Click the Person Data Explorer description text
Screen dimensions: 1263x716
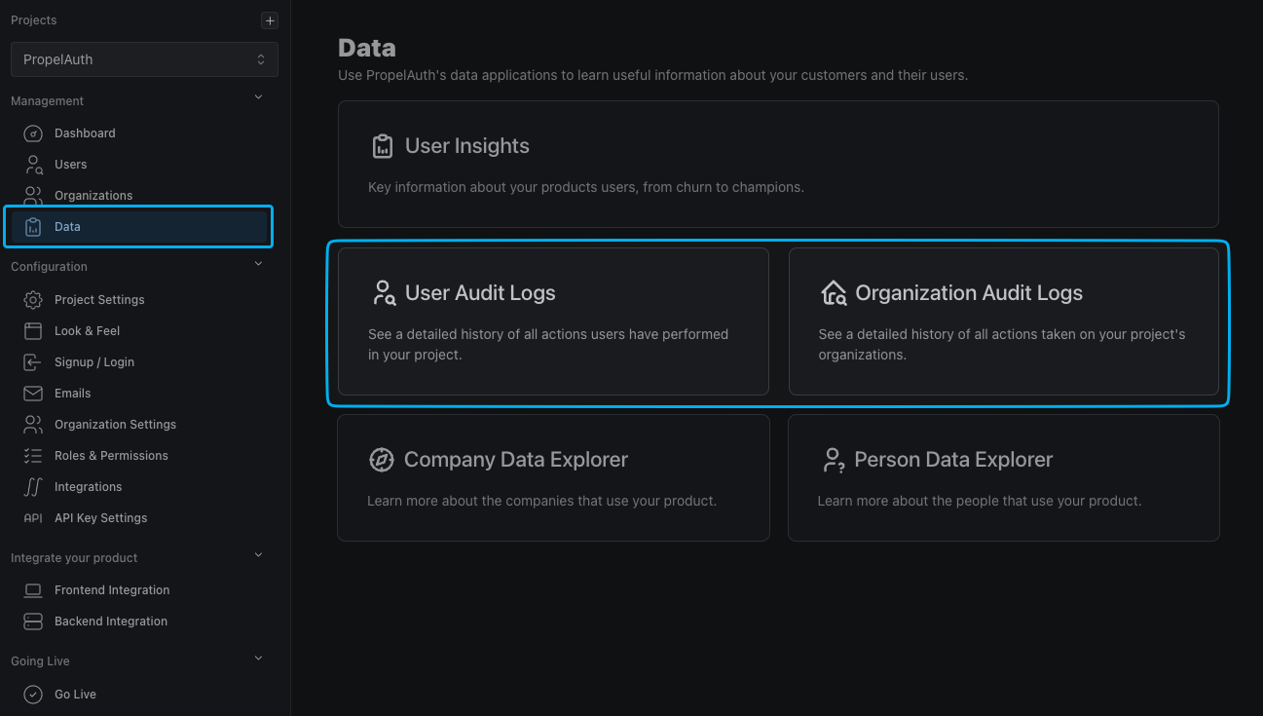pos(980,502)
